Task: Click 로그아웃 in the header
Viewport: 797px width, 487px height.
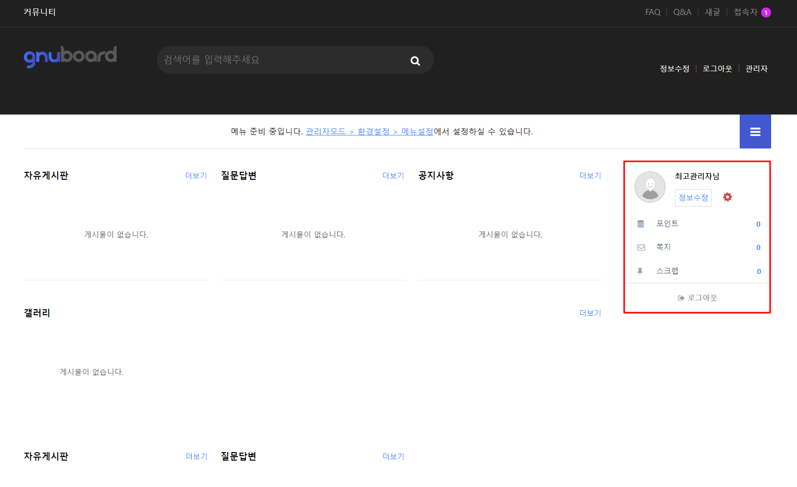Action: coord(717,69)
